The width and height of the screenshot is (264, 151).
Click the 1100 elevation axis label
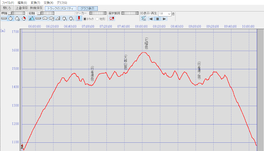click(15, 142)
